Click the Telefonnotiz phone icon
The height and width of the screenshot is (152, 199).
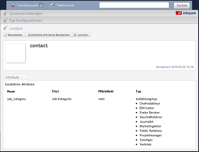(52, 5)
